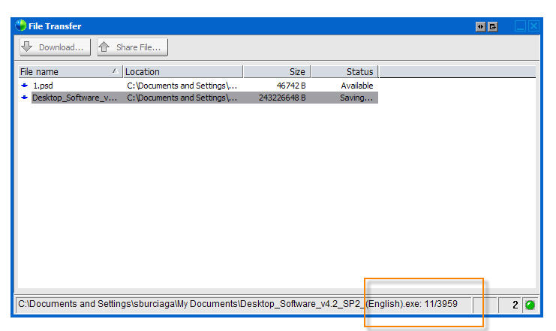556x331 pixels.
Task: Click the Available status of 1.psd
Action: click(356, 86)
